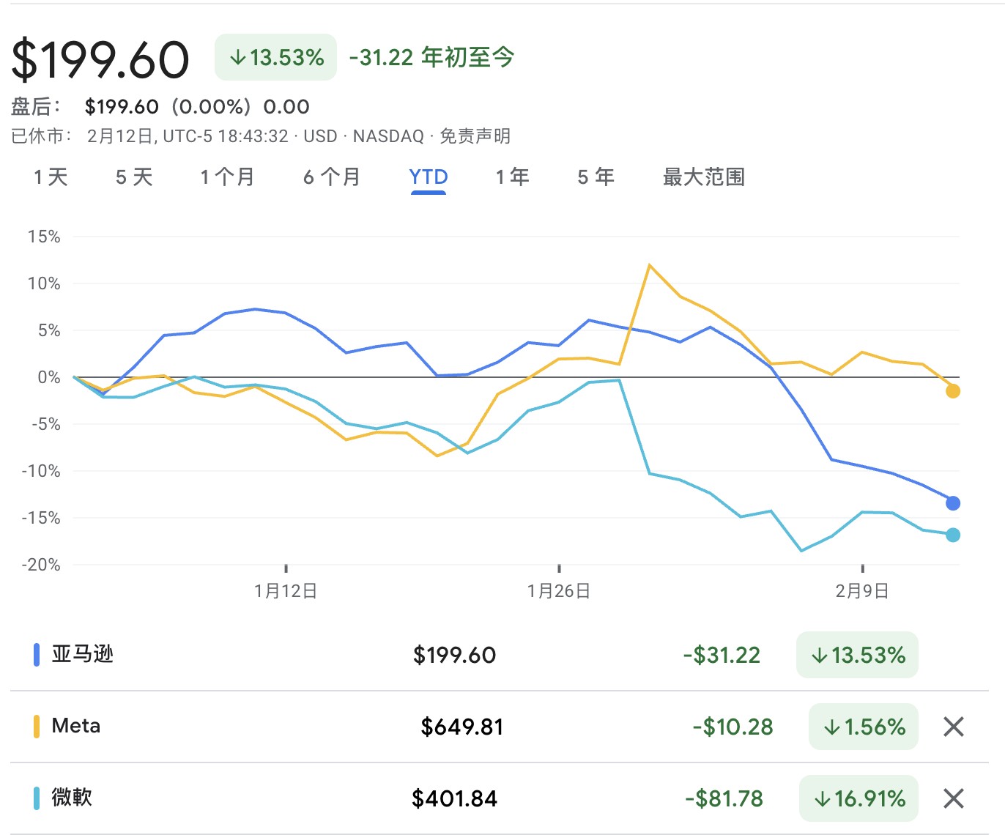Click the yellow Meta line endpoint dot
The image size is (1005, 835).
(952, 391)
